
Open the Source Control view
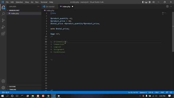click(x=3, y=20)
